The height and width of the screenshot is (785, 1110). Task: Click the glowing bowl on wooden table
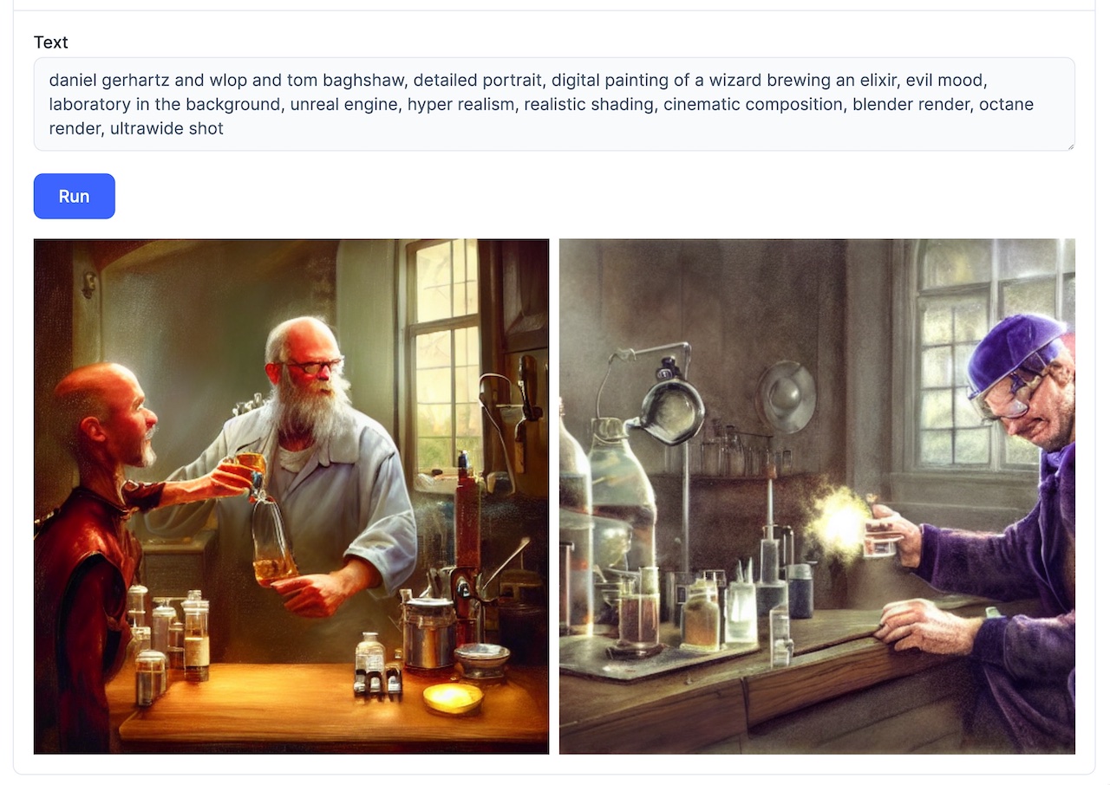click(x=452, y=697)
